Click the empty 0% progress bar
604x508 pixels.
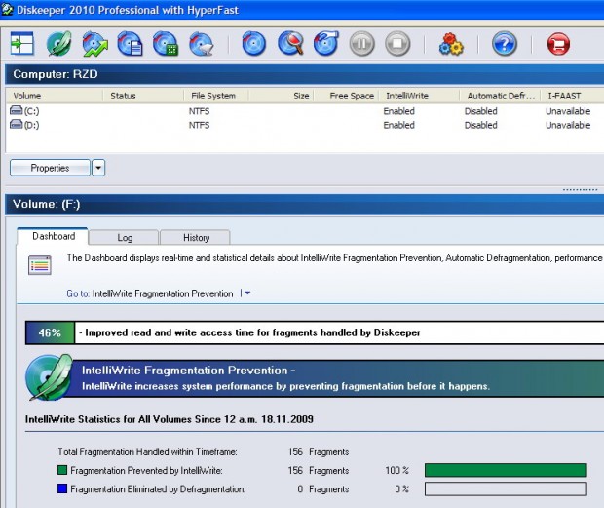pos(506,488)
